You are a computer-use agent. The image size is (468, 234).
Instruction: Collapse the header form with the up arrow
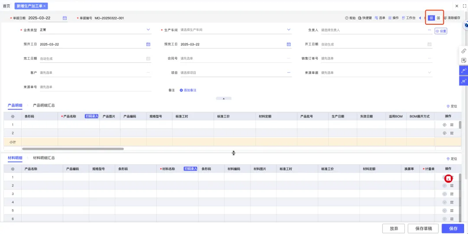[224, 98]
